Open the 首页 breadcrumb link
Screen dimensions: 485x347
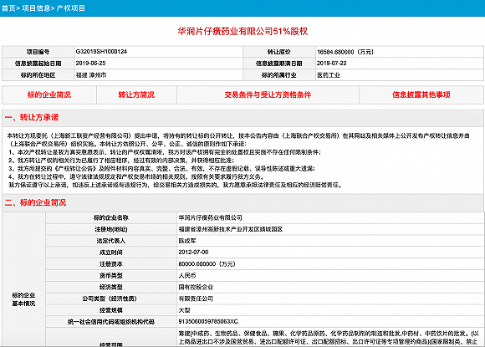coord(8,8)
